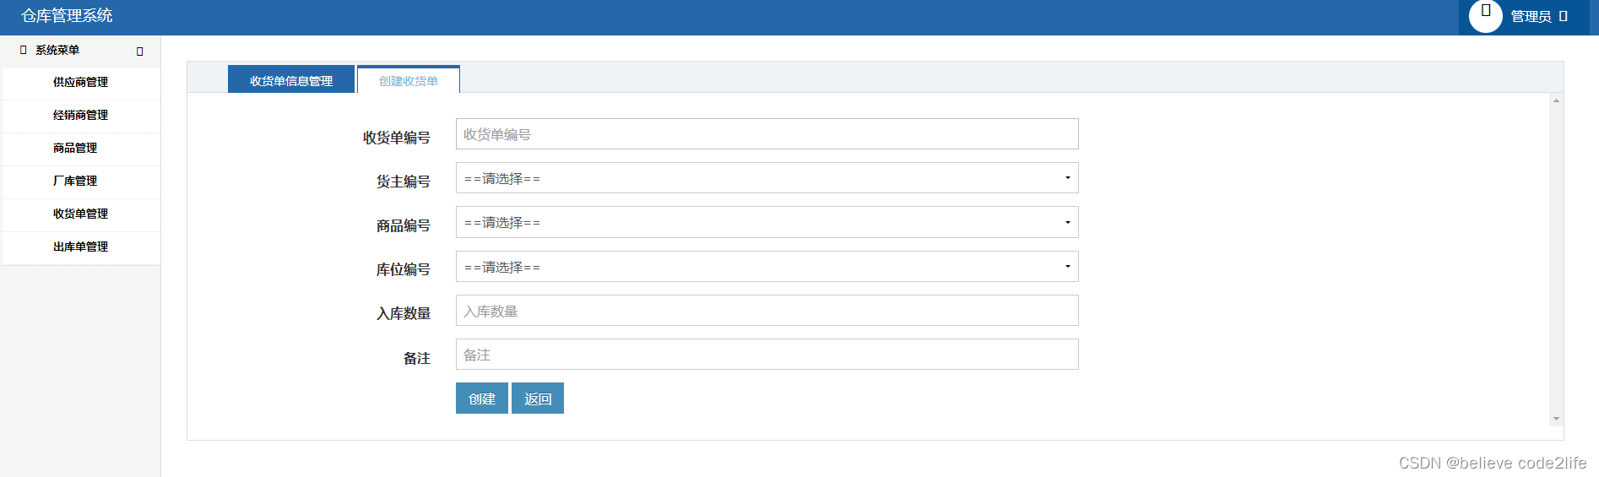This screenshot has width=1599, height=477.
Task: Focus the 入库数量 input field
Action: point(767,311)
